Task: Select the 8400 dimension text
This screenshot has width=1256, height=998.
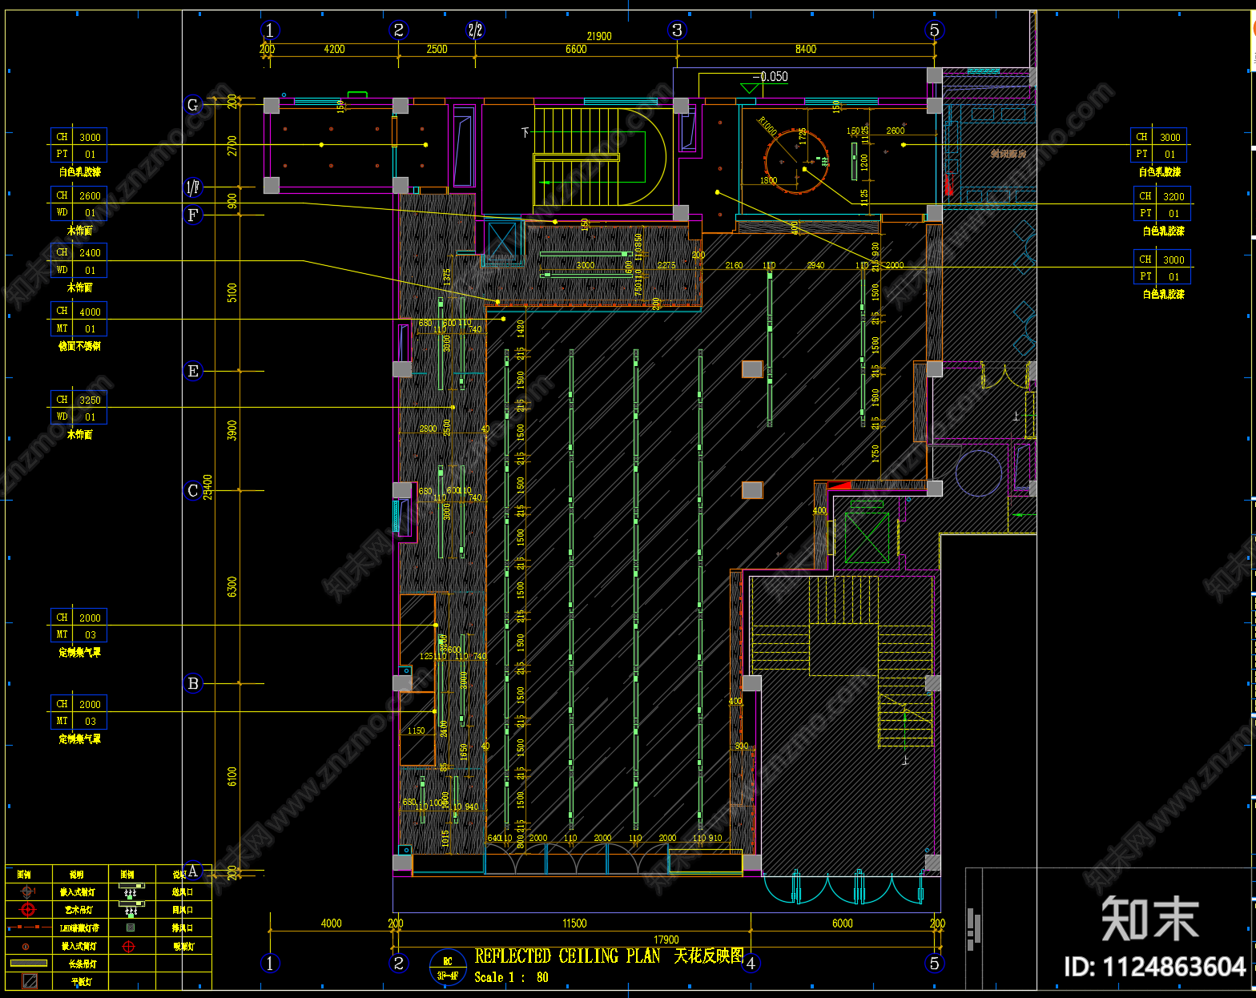Action: coord(806,50)
